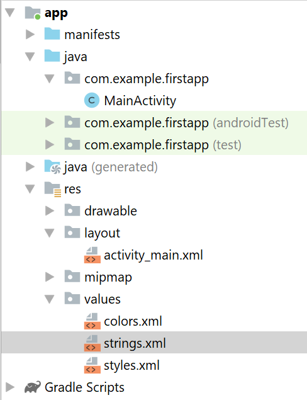The height and width of the screenshot is (400, 307).
Task: Click the manifests folder icon
Action: pyautogui.click(x=52, y=34)
